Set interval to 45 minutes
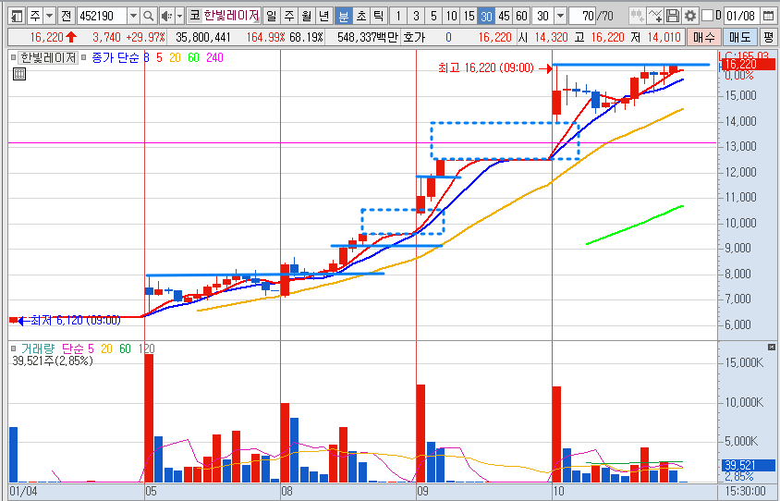 504,16
